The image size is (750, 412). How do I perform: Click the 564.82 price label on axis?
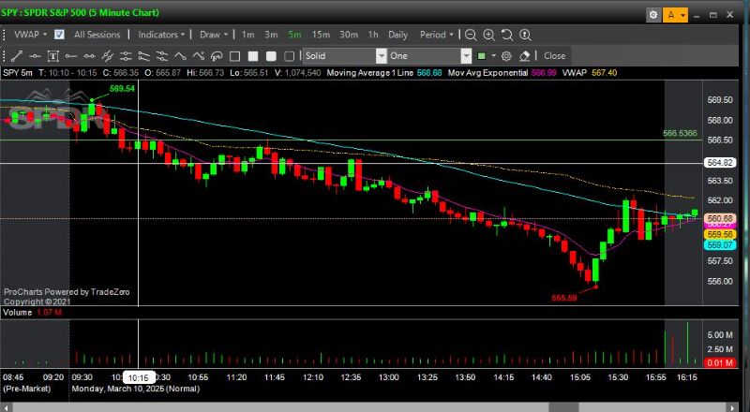(x=720, y=163)
